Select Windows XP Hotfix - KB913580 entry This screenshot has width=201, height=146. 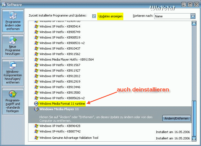pos(60,93)
